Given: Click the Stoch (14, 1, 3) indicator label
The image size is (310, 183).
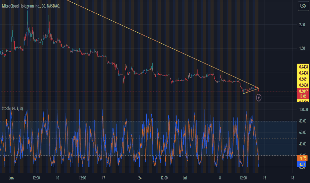Looking at the screenshot, I should tap(12, 108).
